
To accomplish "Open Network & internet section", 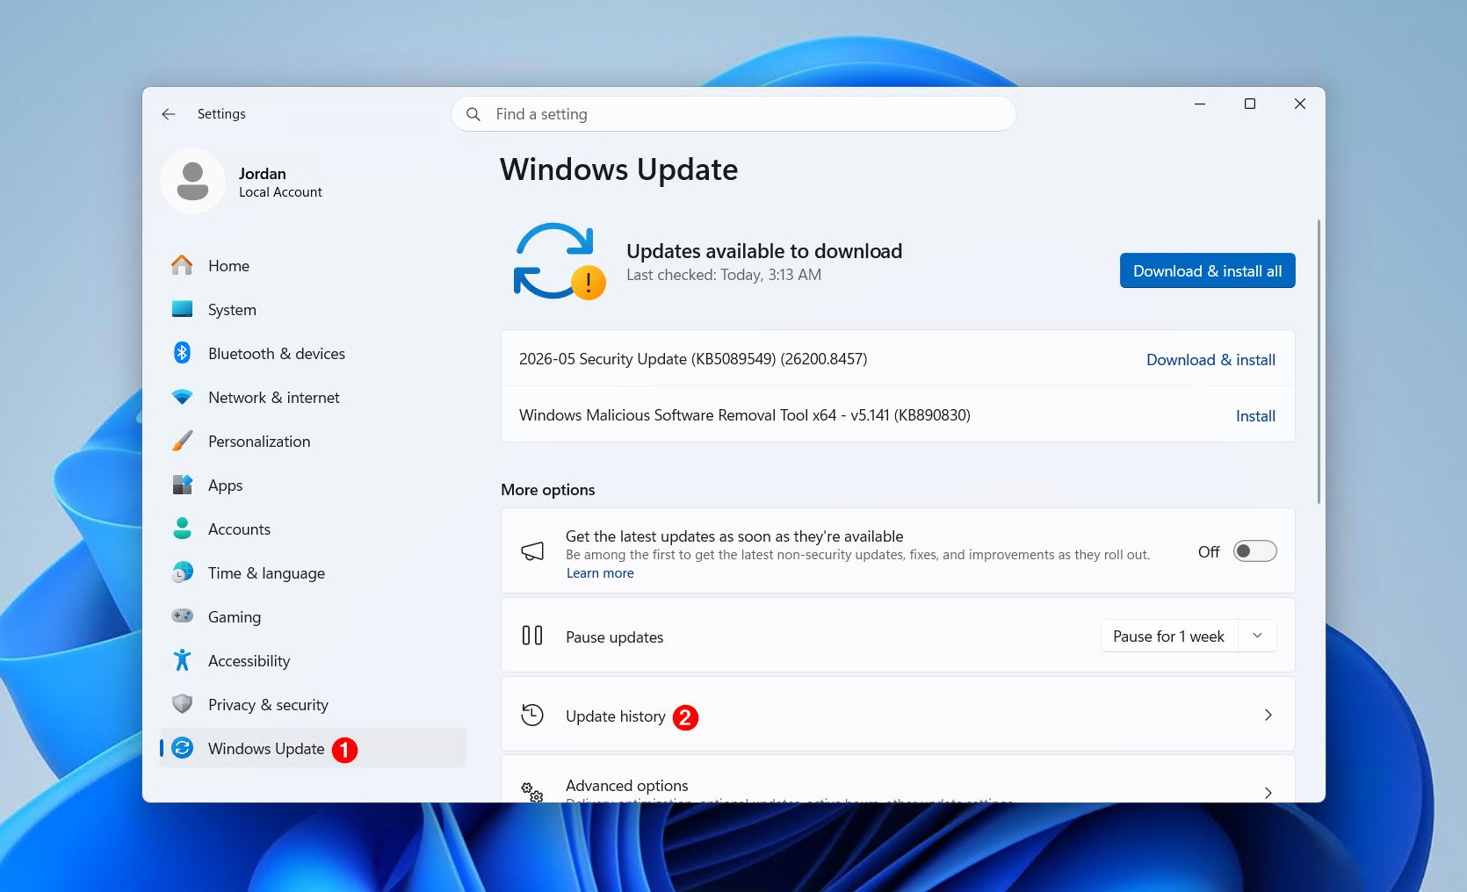I will coord(312,397).
